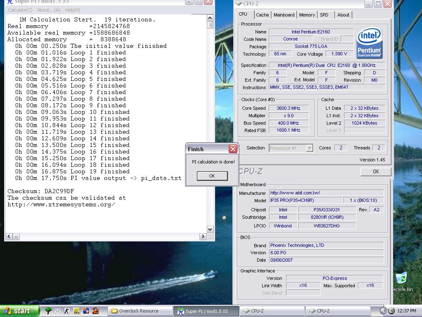
Task: Click the gold G quick launch icon
Action: click(x=77, y=311)
